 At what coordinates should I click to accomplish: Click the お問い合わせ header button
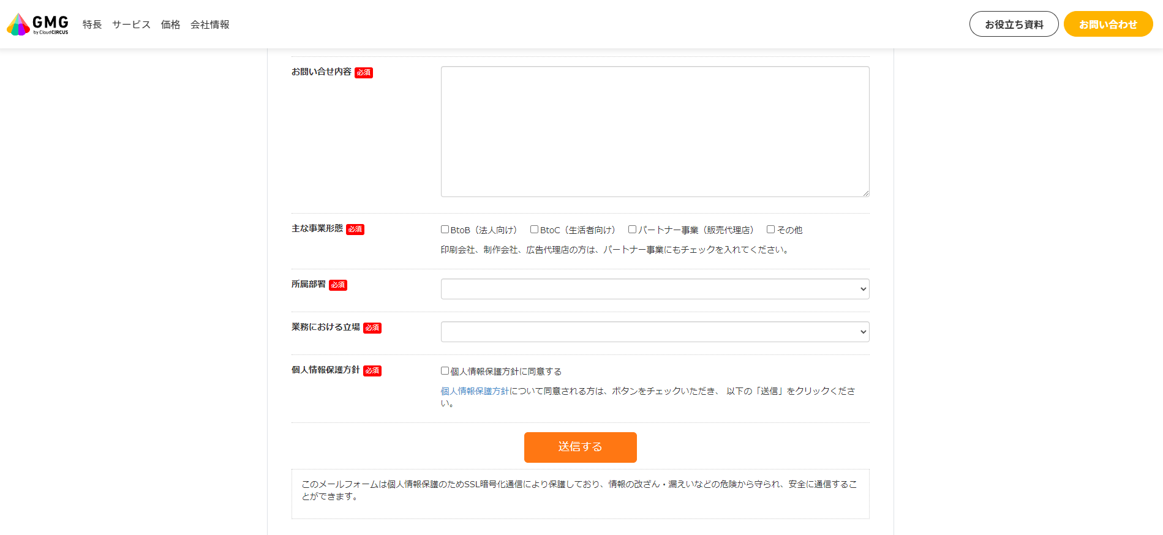pos(1108,24)
